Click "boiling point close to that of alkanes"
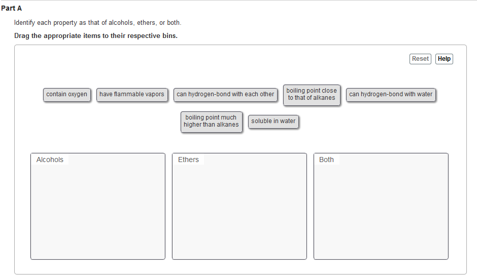The width and height of the screenshot is (477, 275). click(x=312, y=95)
